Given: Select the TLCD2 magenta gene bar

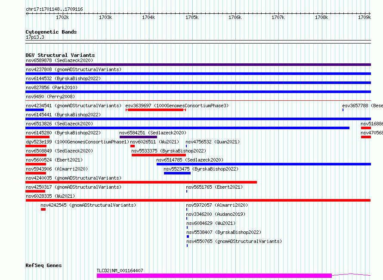Looking at the screenshot, I should [214, 276].
